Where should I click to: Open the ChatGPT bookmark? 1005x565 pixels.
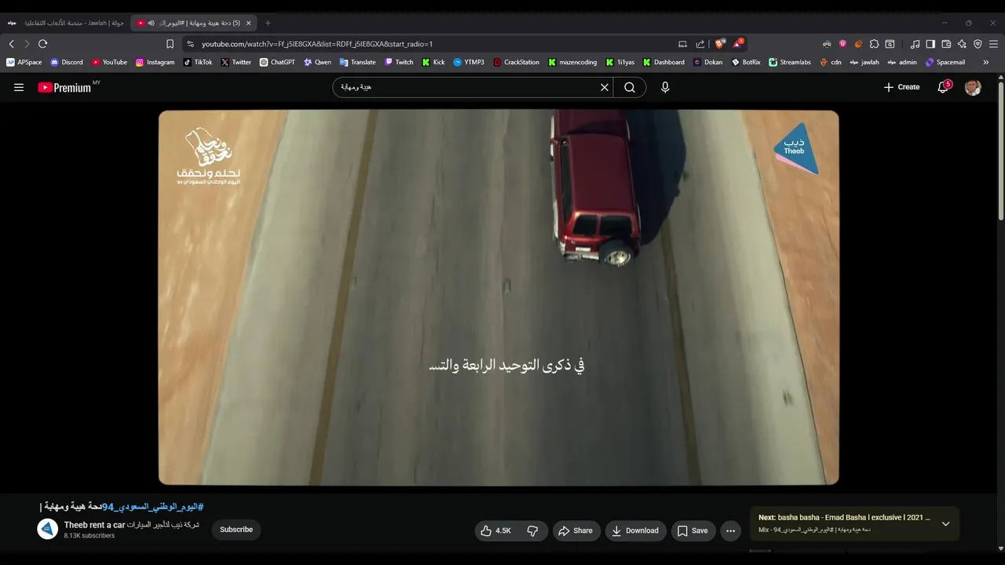277,62
